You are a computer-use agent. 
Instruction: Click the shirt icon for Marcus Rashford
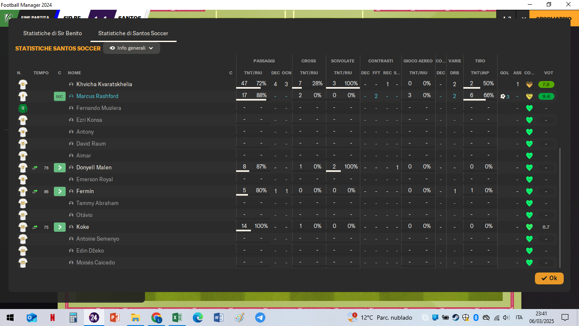pos(23,96)
